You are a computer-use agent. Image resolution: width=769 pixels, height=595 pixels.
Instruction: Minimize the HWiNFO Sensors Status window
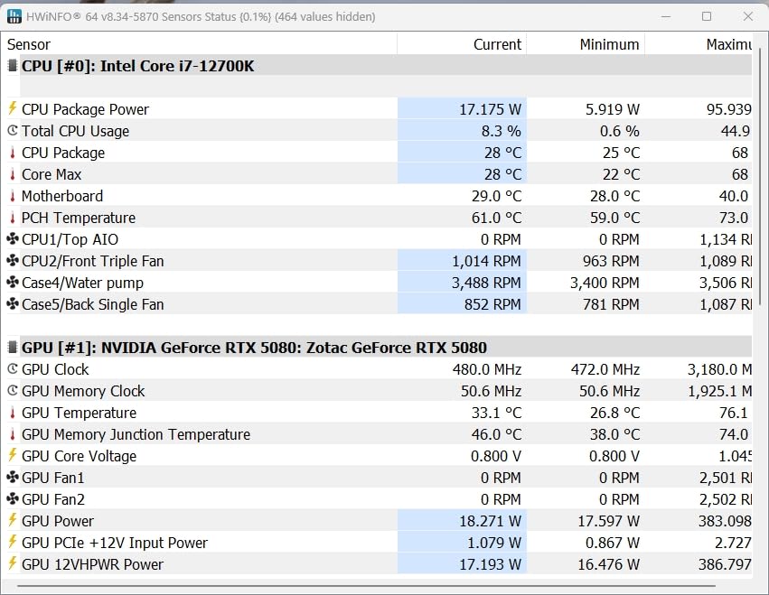(x=665, y=16)
